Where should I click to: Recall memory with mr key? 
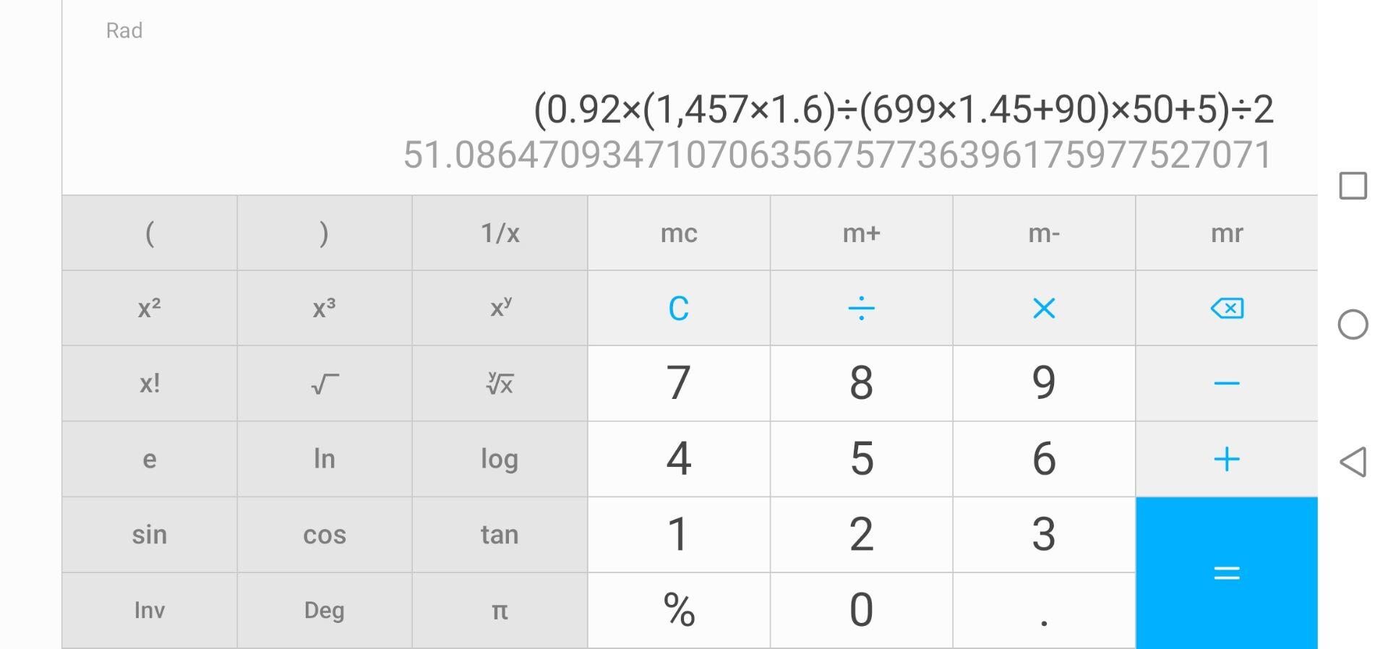1227,233
